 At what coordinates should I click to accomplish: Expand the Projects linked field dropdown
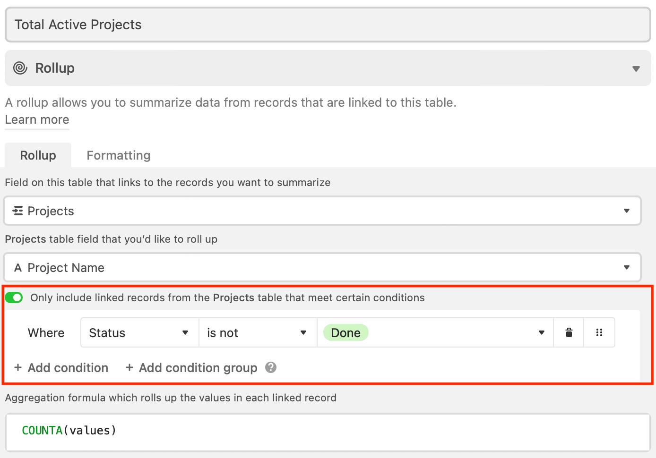pyautogui.click(x=626, y=211)
